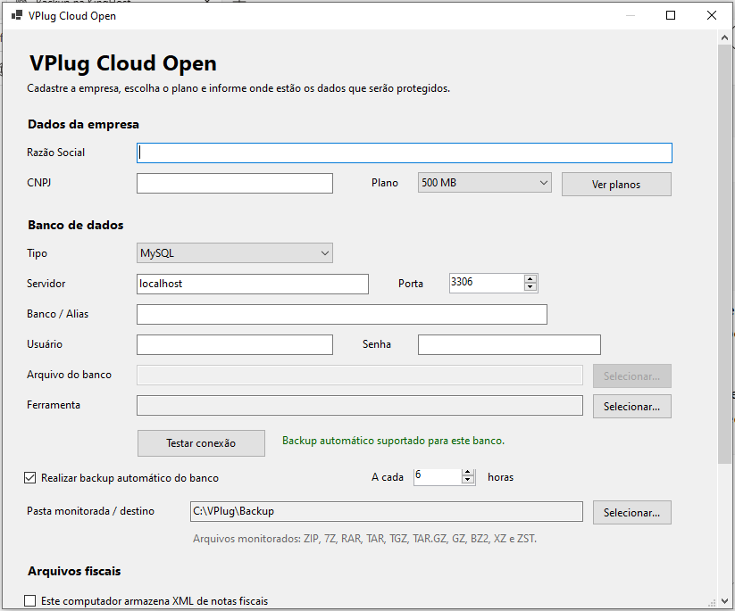Screen dimensions: 735x611
Task: Click the Arquivos monitorados file types hint
Action: (x=364, y=539)
